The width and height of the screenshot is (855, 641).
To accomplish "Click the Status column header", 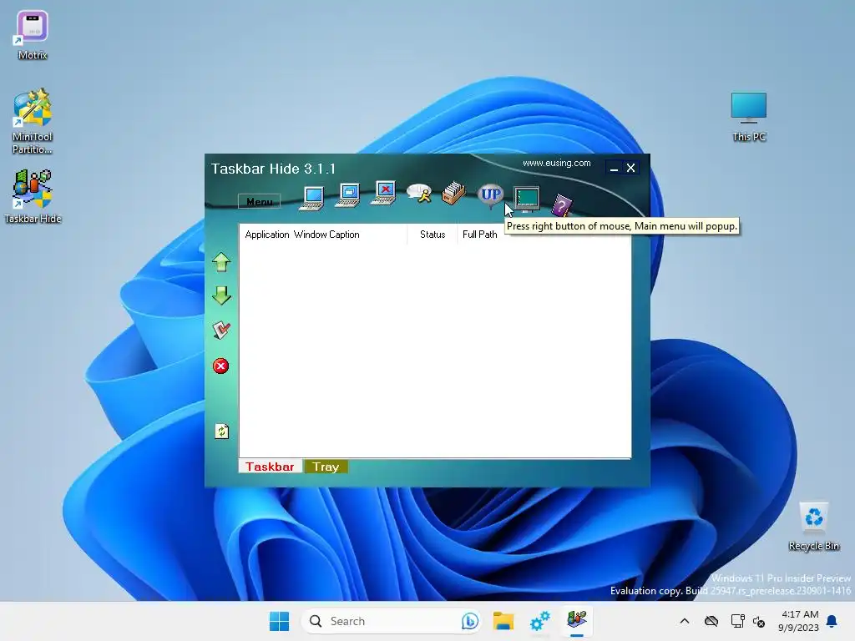I will coord(433,235).
